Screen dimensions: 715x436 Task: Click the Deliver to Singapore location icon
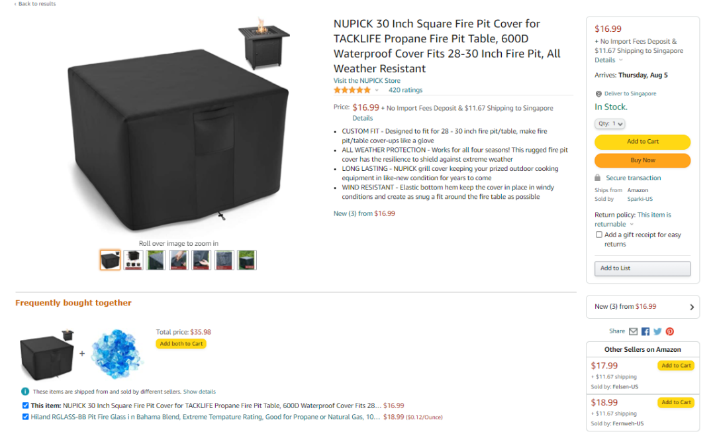(598, 94)
